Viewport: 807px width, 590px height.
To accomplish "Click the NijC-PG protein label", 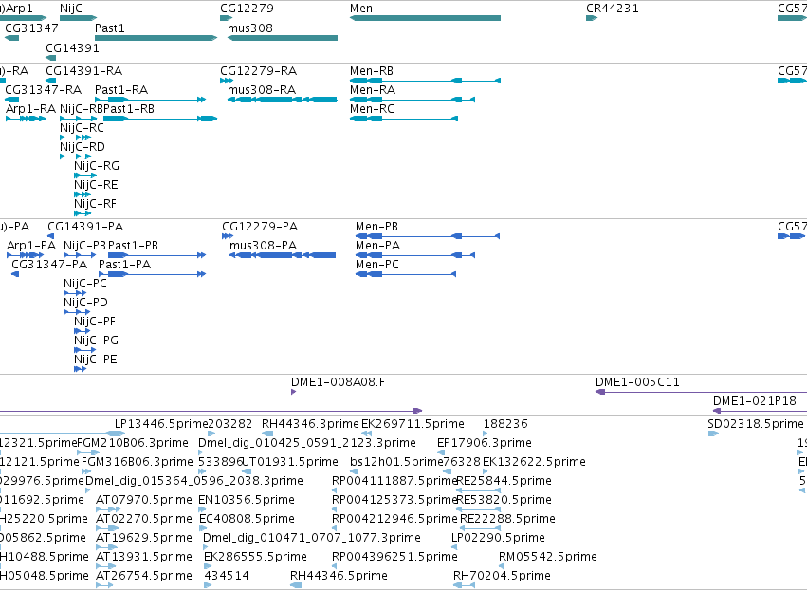I will coord(96,341).
